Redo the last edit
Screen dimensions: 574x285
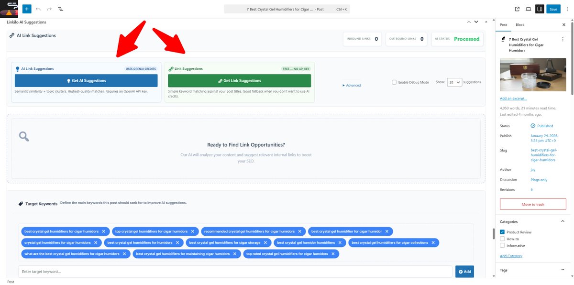click(x=49, y=9)
